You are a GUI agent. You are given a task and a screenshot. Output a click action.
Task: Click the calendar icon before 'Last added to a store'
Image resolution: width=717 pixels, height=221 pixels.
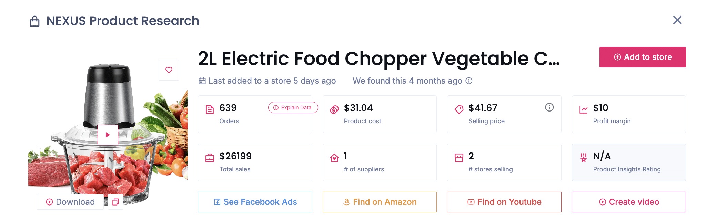202,81
